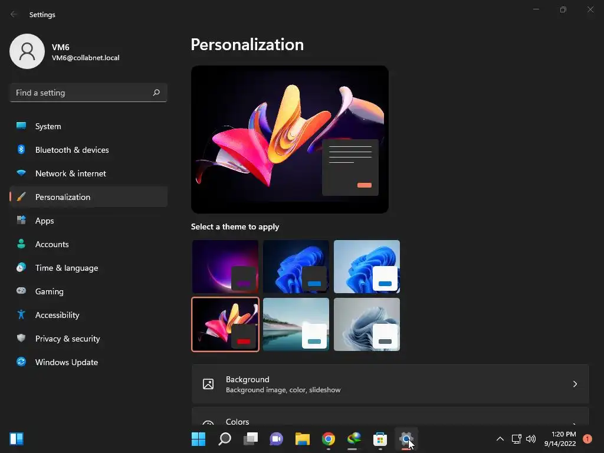Open the clock showing 1:20 PM
The height and width of the screenshot is (453, 604).
tap(560, 439)
